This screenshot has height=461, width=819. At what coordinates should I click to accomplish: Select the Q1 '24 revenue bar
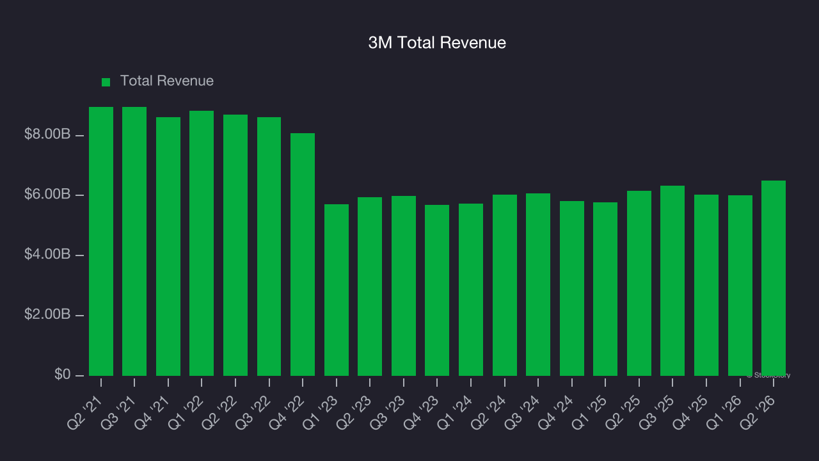click(471, 289)
